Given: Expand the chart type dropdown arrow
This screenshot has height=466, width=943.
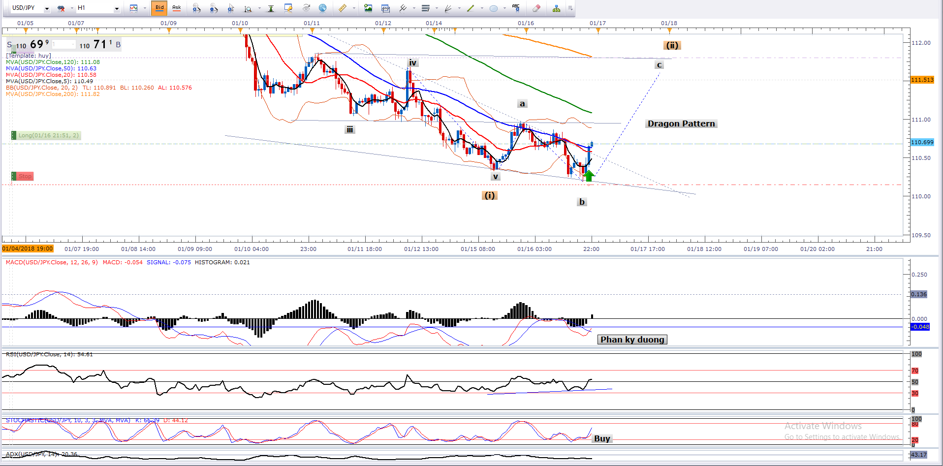Looking at the screenshot, I should [x=145, y=8].
